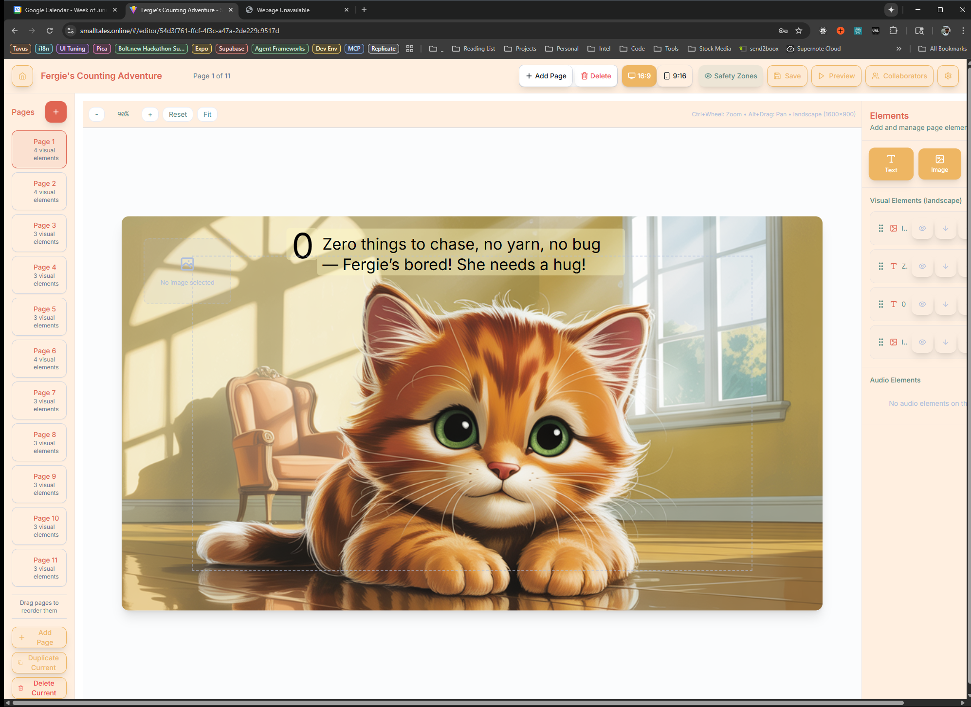Toggle visibility of the 'Z.' text element
Image resolution: width=971 pixels, height=707 pixels.
pyautogui.click(x=922, y=266)
